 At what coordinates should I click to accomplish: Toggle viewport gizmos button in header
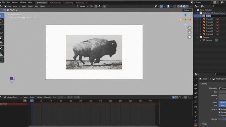(161, 6)
